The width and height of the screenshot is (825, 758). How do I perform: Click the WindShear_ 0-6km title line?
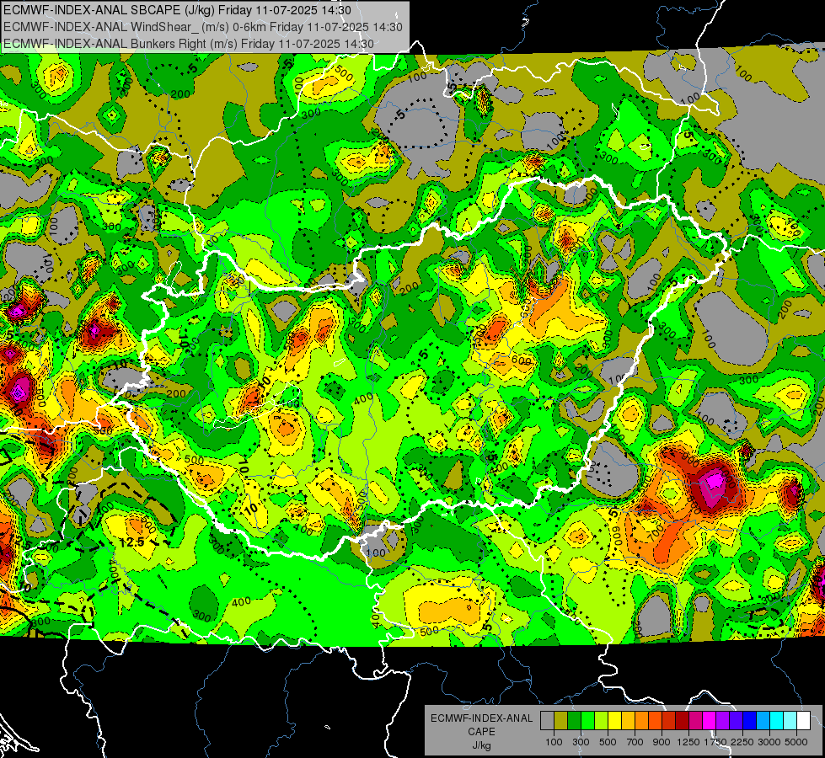click(202, 27)
